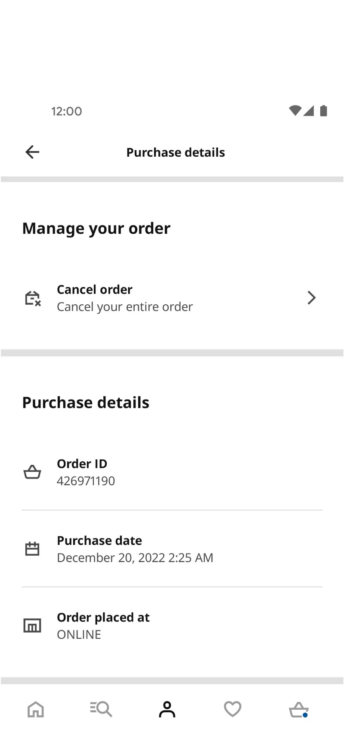The height and width of the screenshot is (742, 346).
Task: Expand Cancel order using the right chevron
Action: point(311,297)
